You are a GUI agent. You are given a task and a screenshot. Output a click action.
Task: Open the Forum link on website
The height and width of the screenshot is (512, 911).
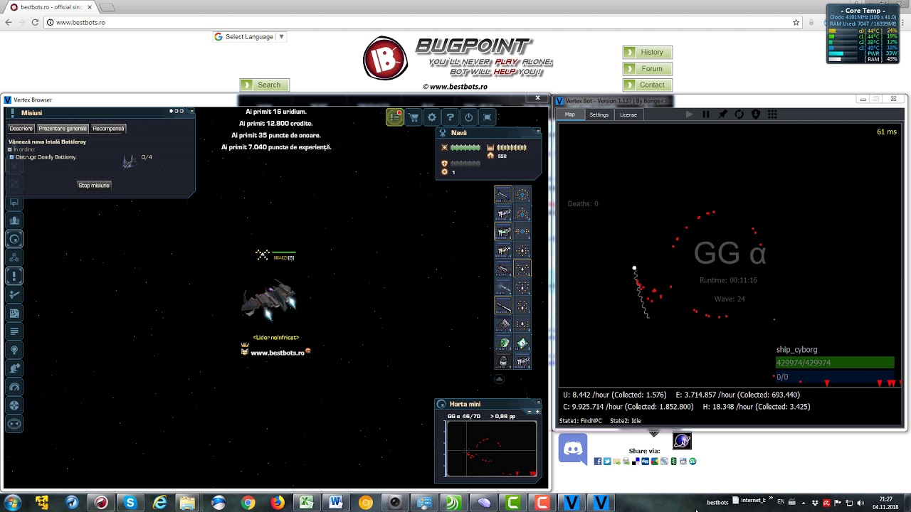point(648,69)
